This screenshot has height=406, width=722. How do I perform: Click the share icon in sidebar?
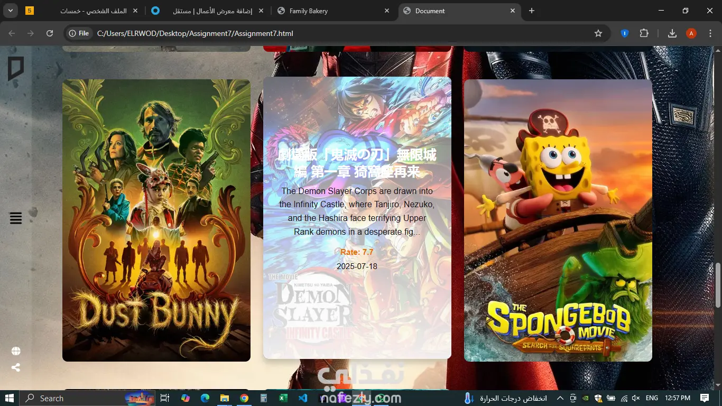coord(16,367)
